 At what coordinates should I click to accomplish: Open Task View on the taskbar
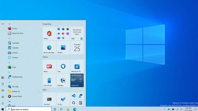pos(61,109)
